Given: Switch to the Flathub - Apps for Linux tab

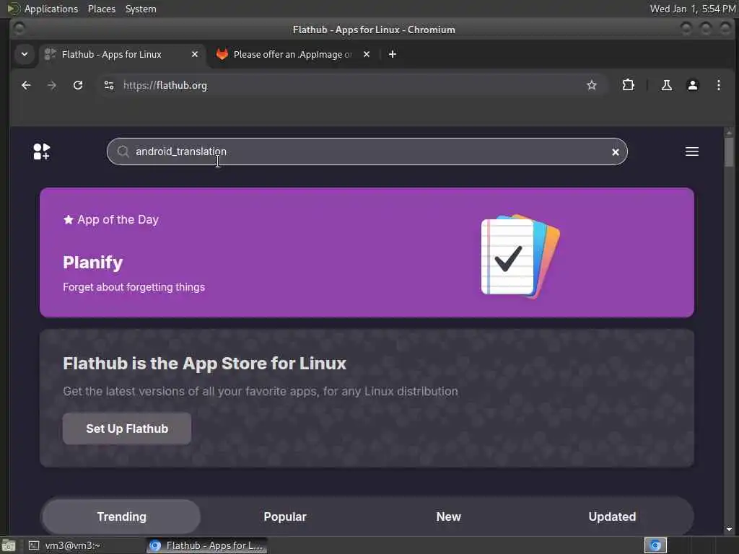Looking at the screenshot, I should 123,54.
